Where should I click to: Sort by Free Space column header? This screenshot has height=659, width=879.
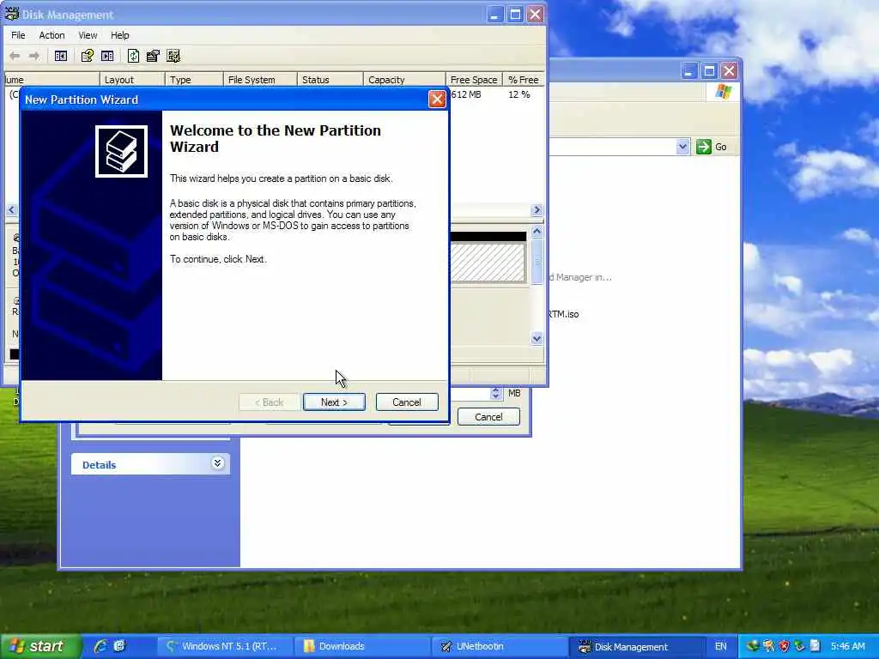coord(474,80)
